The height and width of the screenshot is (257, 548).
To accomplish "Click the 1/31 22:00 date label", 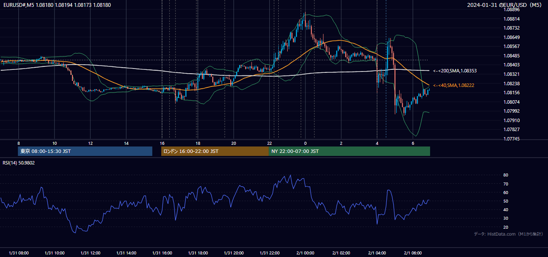I will pyautogui.click(x=269, y=253).
